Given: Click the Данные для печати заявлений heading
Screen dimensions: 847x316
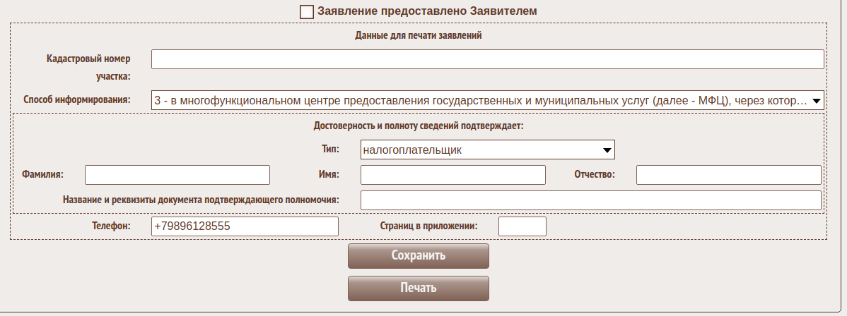Looking at the screenshot, I should click(419, 35).
